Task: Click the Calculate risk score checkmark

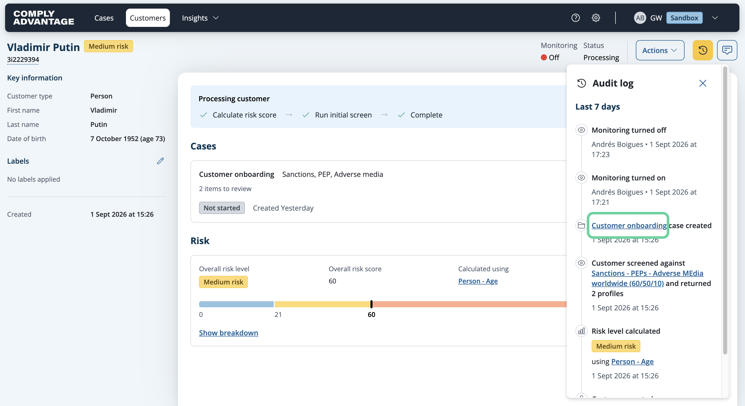Action: pos(204,115)
